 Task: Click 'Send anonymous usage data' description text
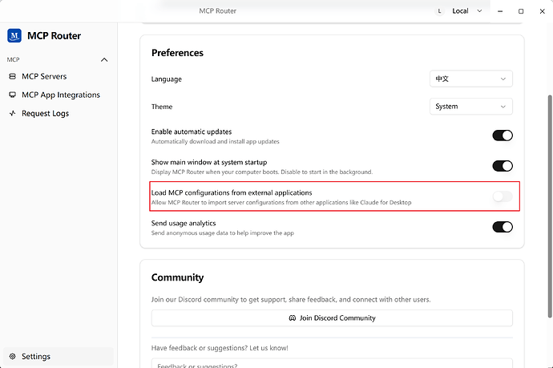(x=223, y=233)
